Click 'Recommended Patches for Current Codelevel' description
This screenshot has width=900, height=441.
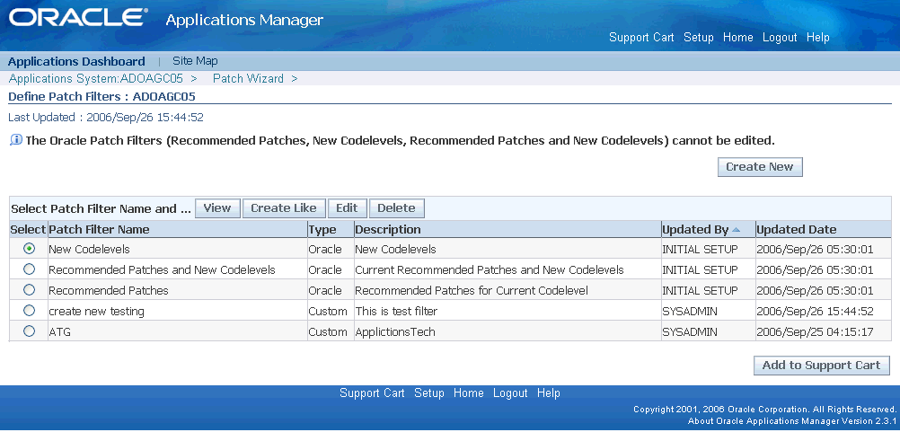(x=472, y=290)
